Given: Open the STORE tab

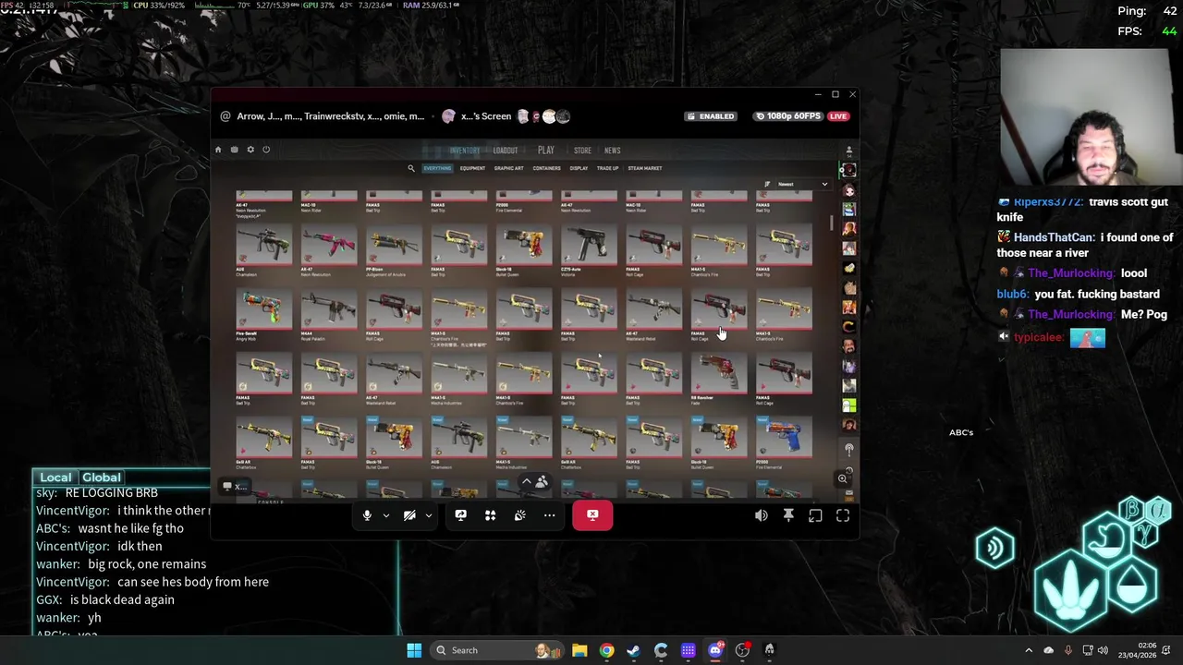Looking at the screenshot, I should coord(582,151).
